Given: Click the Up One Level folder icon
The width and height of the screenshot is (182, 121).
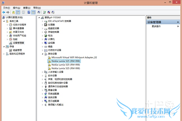Looking at the screenshot, I should [13, 12].
